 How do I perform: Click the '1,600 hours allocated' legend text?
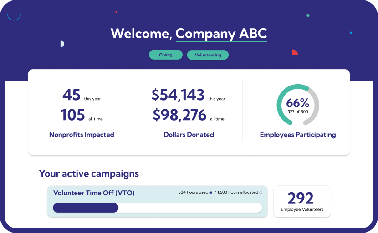[x=238, y=192]
